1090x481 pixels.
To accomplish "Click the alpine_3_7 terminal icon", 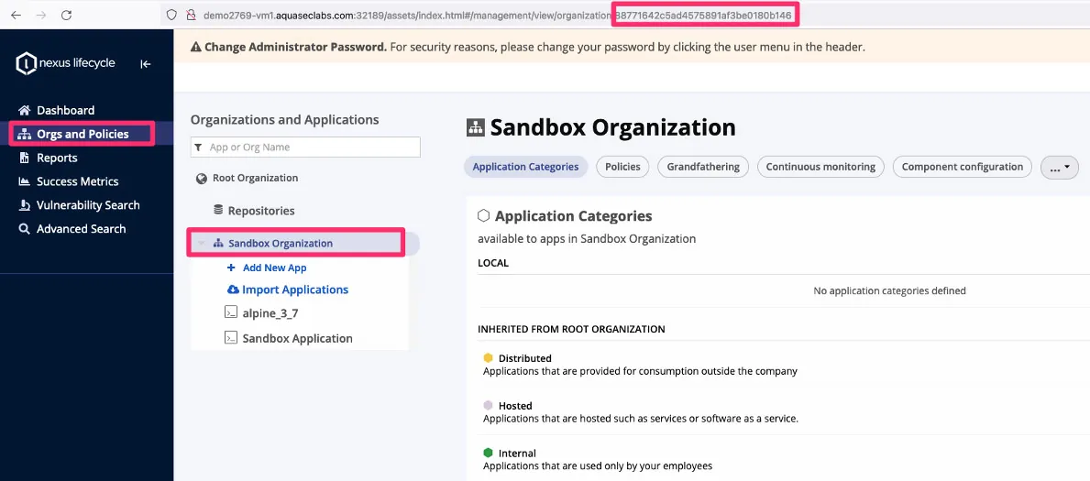I will [x=231, y=312].
